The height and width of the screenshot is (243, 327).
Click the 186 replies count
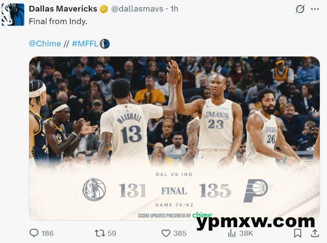(x=48, y=233)
